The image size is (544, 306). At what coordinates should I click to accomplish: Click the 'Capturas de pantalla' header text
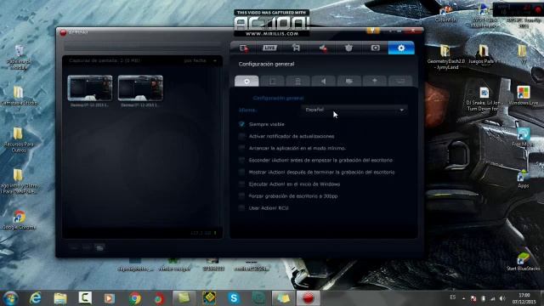coord(105,60)
